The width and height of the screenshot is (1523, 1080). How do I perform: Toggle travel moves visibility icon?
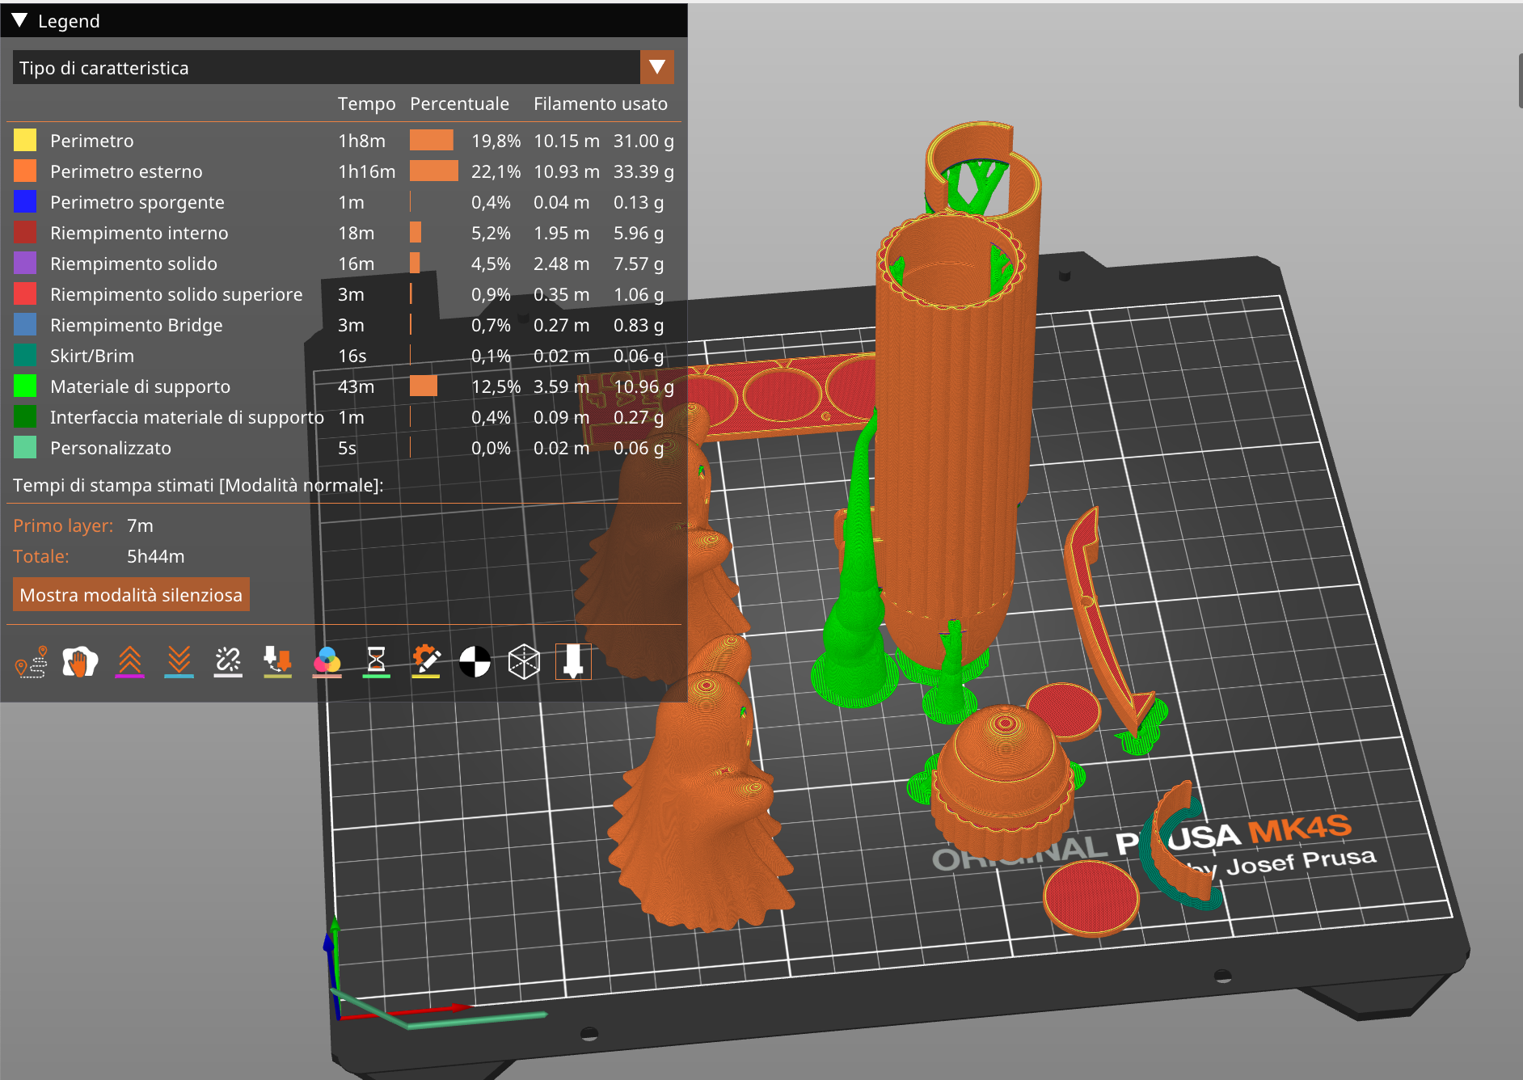click(31, 662)
